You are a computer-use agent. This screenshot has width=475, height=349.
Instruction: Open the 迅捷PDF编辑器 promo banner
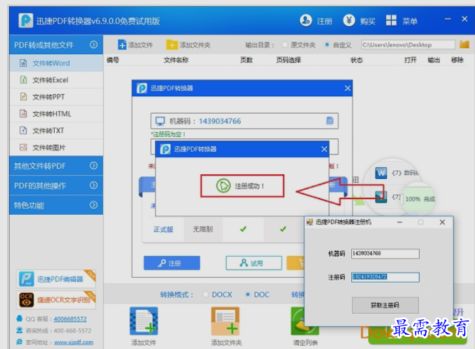click(56, 279)
